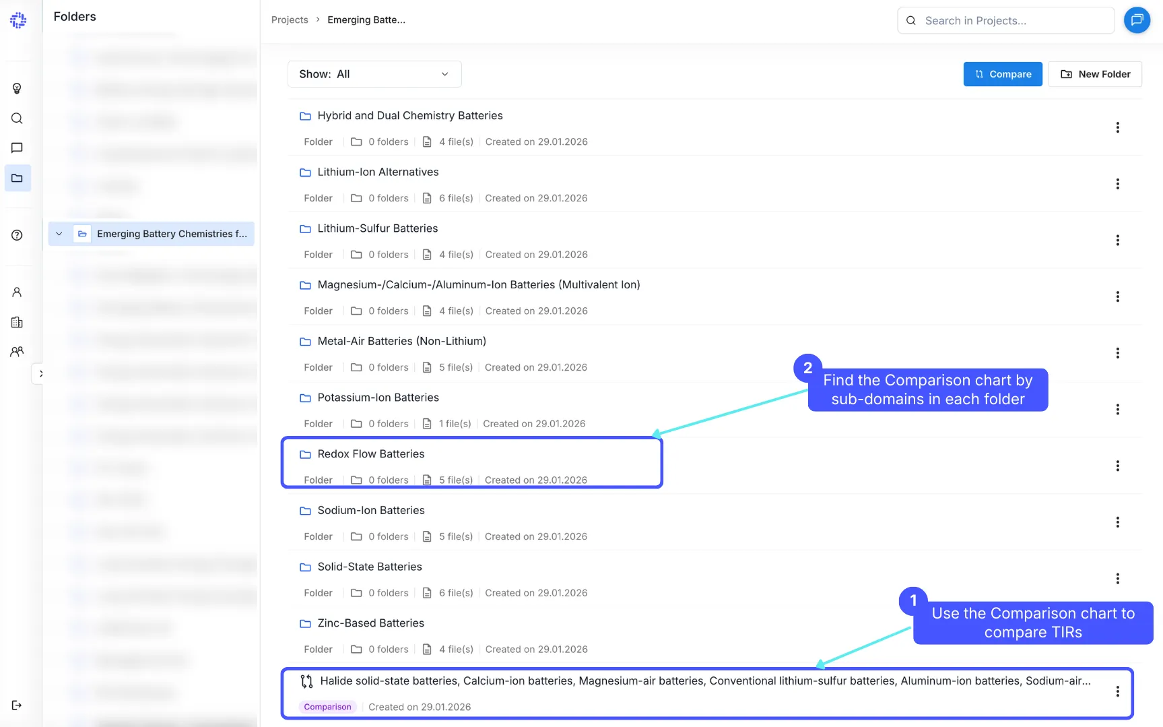Open the search magnifier icon in sidebar
The height and width of the screenshot is (727, 1163).
pyautogui.click(x=18, y=119)
